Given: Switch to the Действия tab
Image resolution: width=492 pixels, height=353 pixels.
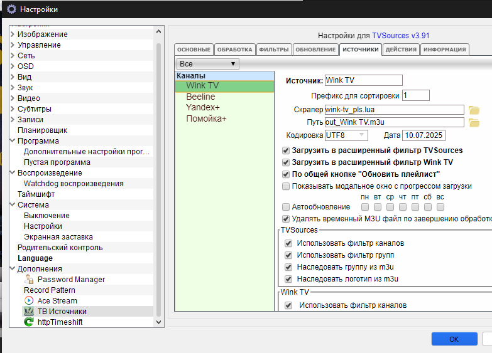Looking at the screenshot, I should coord(401,50).
